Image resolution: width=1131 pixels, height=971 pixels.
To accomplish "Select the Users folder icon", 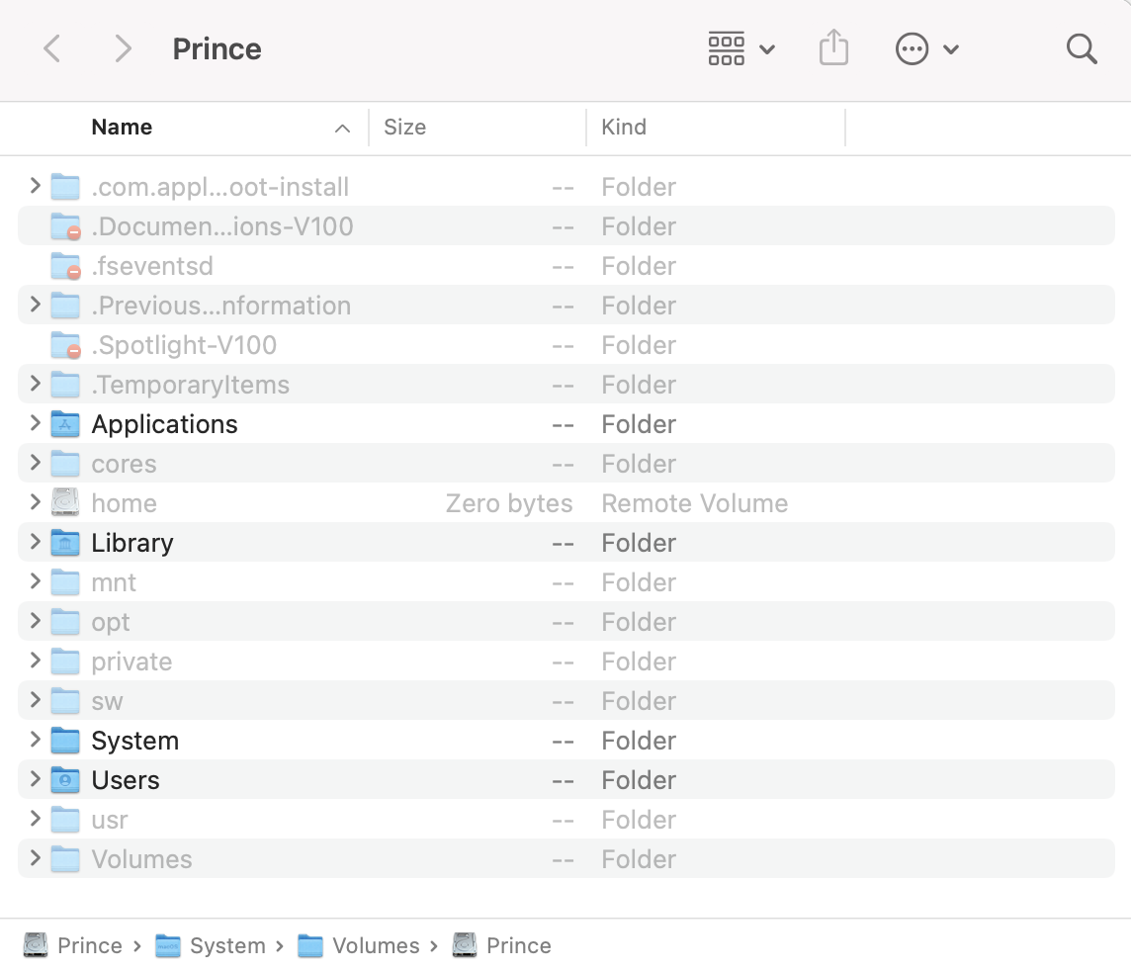I will tap(65, 780).
